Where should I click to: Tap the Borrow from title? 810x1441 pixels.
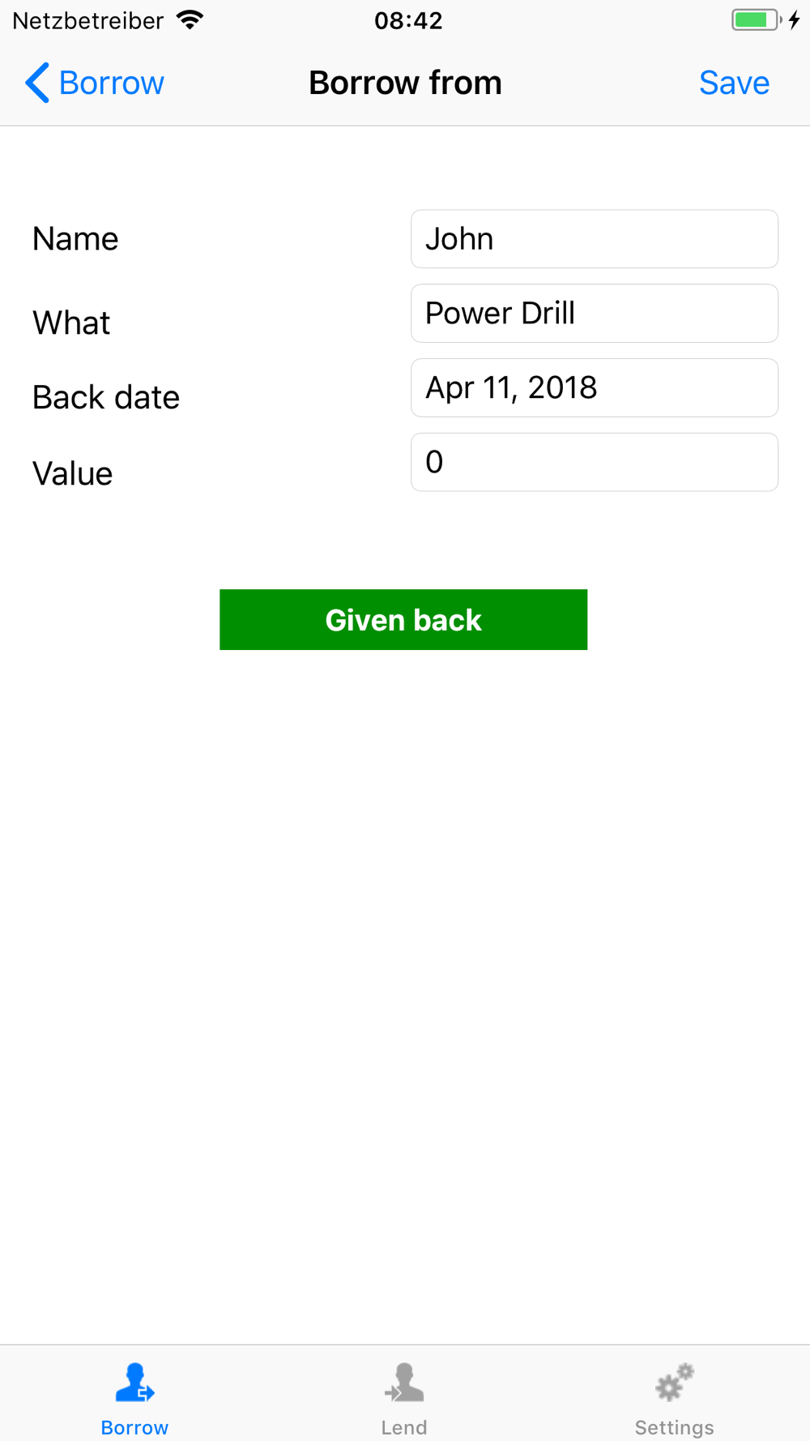[405, 83]
